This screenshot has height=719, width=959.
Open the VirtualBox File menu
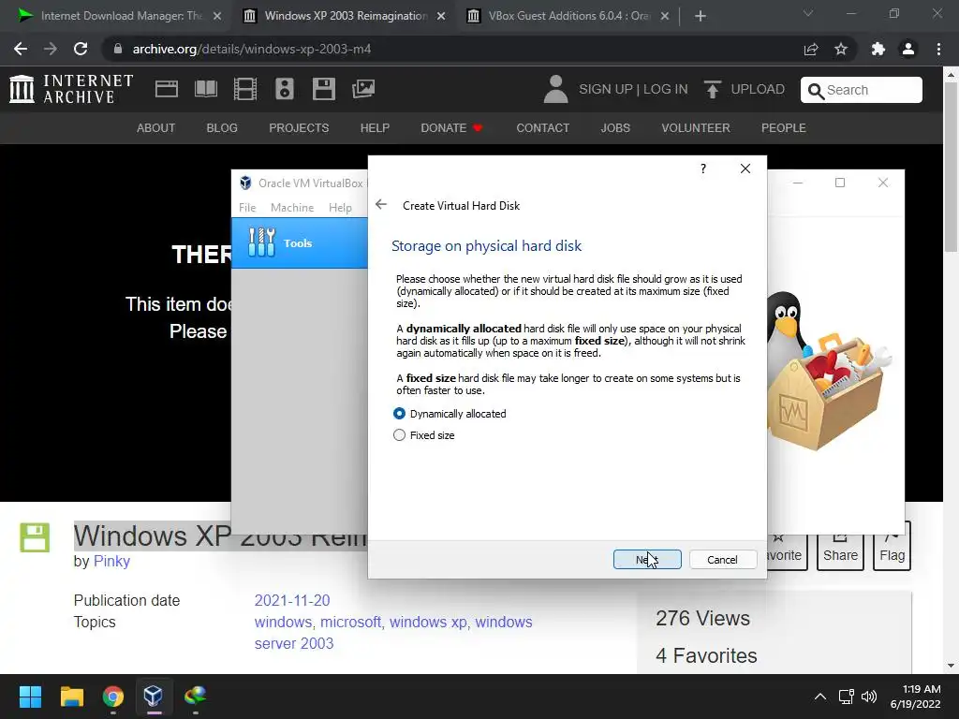pyautogui.click(x=247, y=208)
